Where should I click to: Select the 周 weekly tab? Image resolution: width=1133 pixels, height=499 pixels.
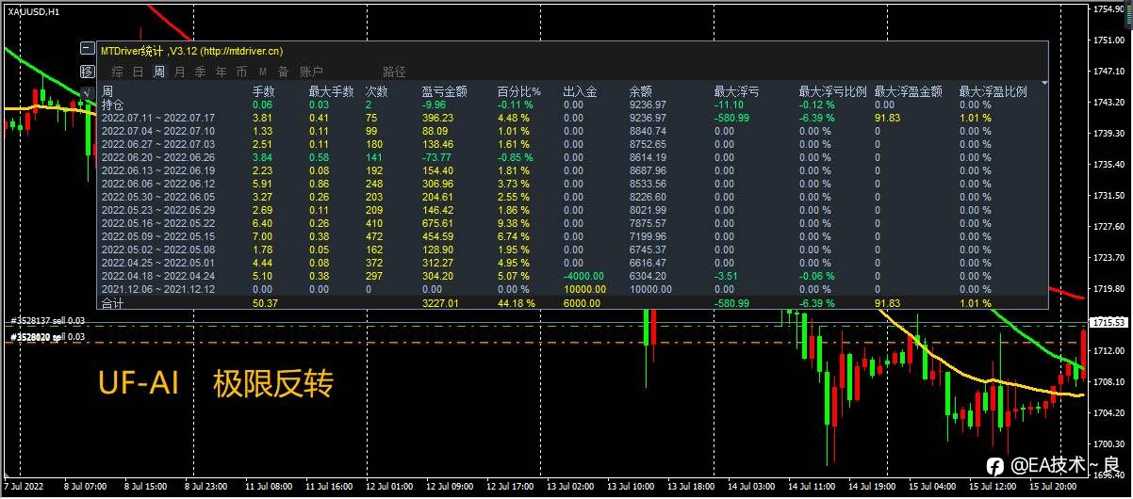point(158,72)
